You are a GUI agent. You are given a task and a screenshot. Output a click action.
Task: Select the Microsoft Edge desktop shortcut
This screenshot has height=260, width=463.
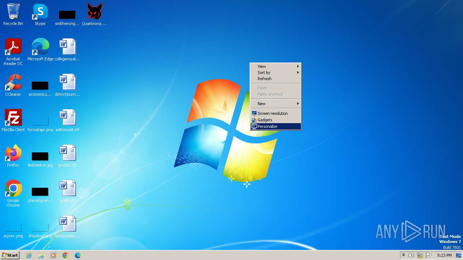[40, 50]
